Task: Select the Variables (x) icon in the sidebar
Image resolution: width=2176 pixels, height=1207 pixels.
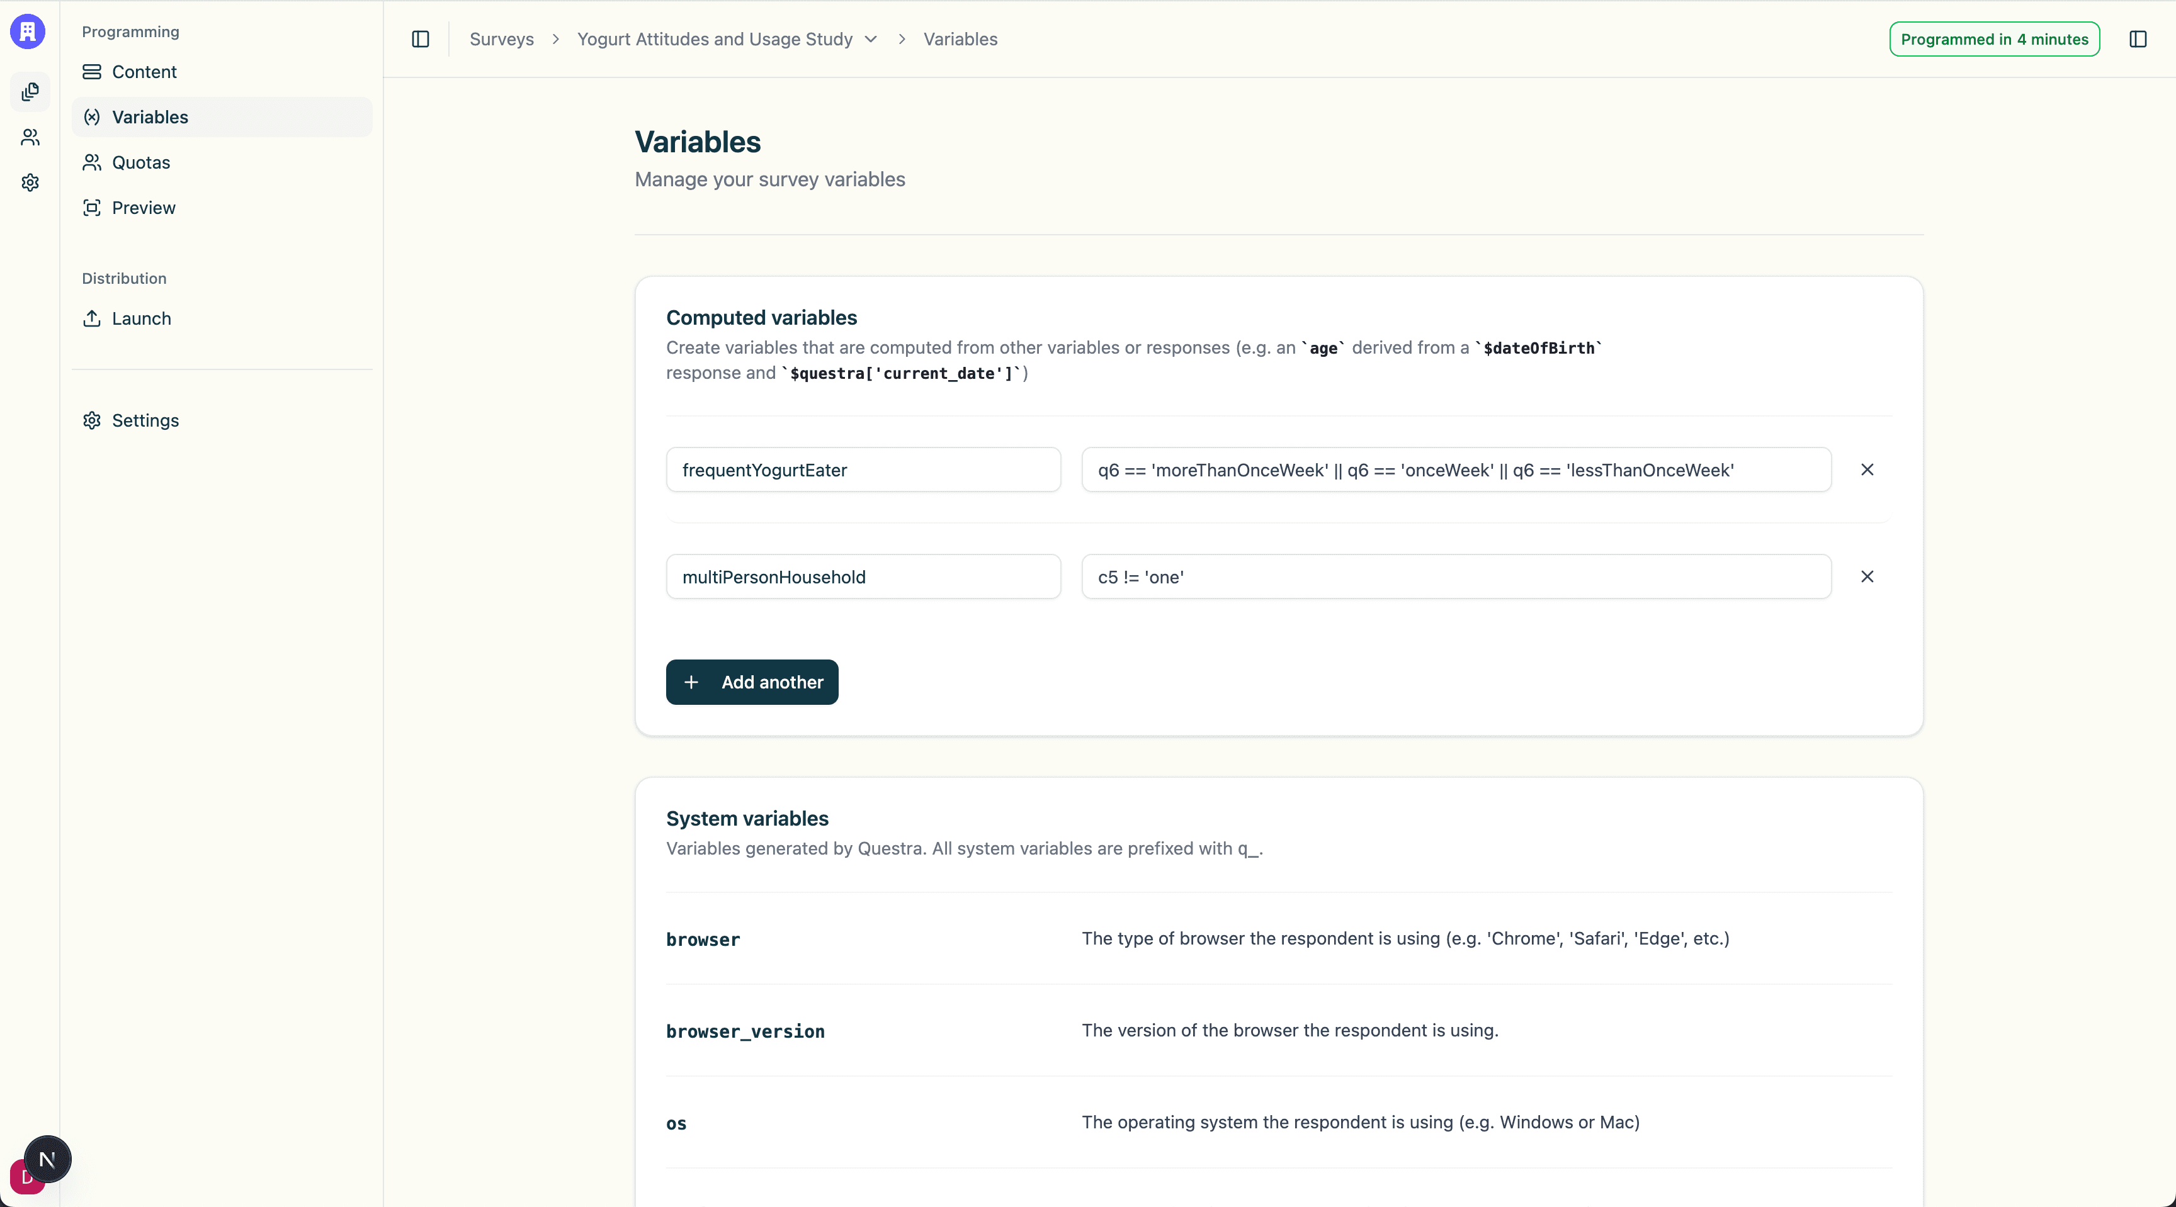Action: 92,117
